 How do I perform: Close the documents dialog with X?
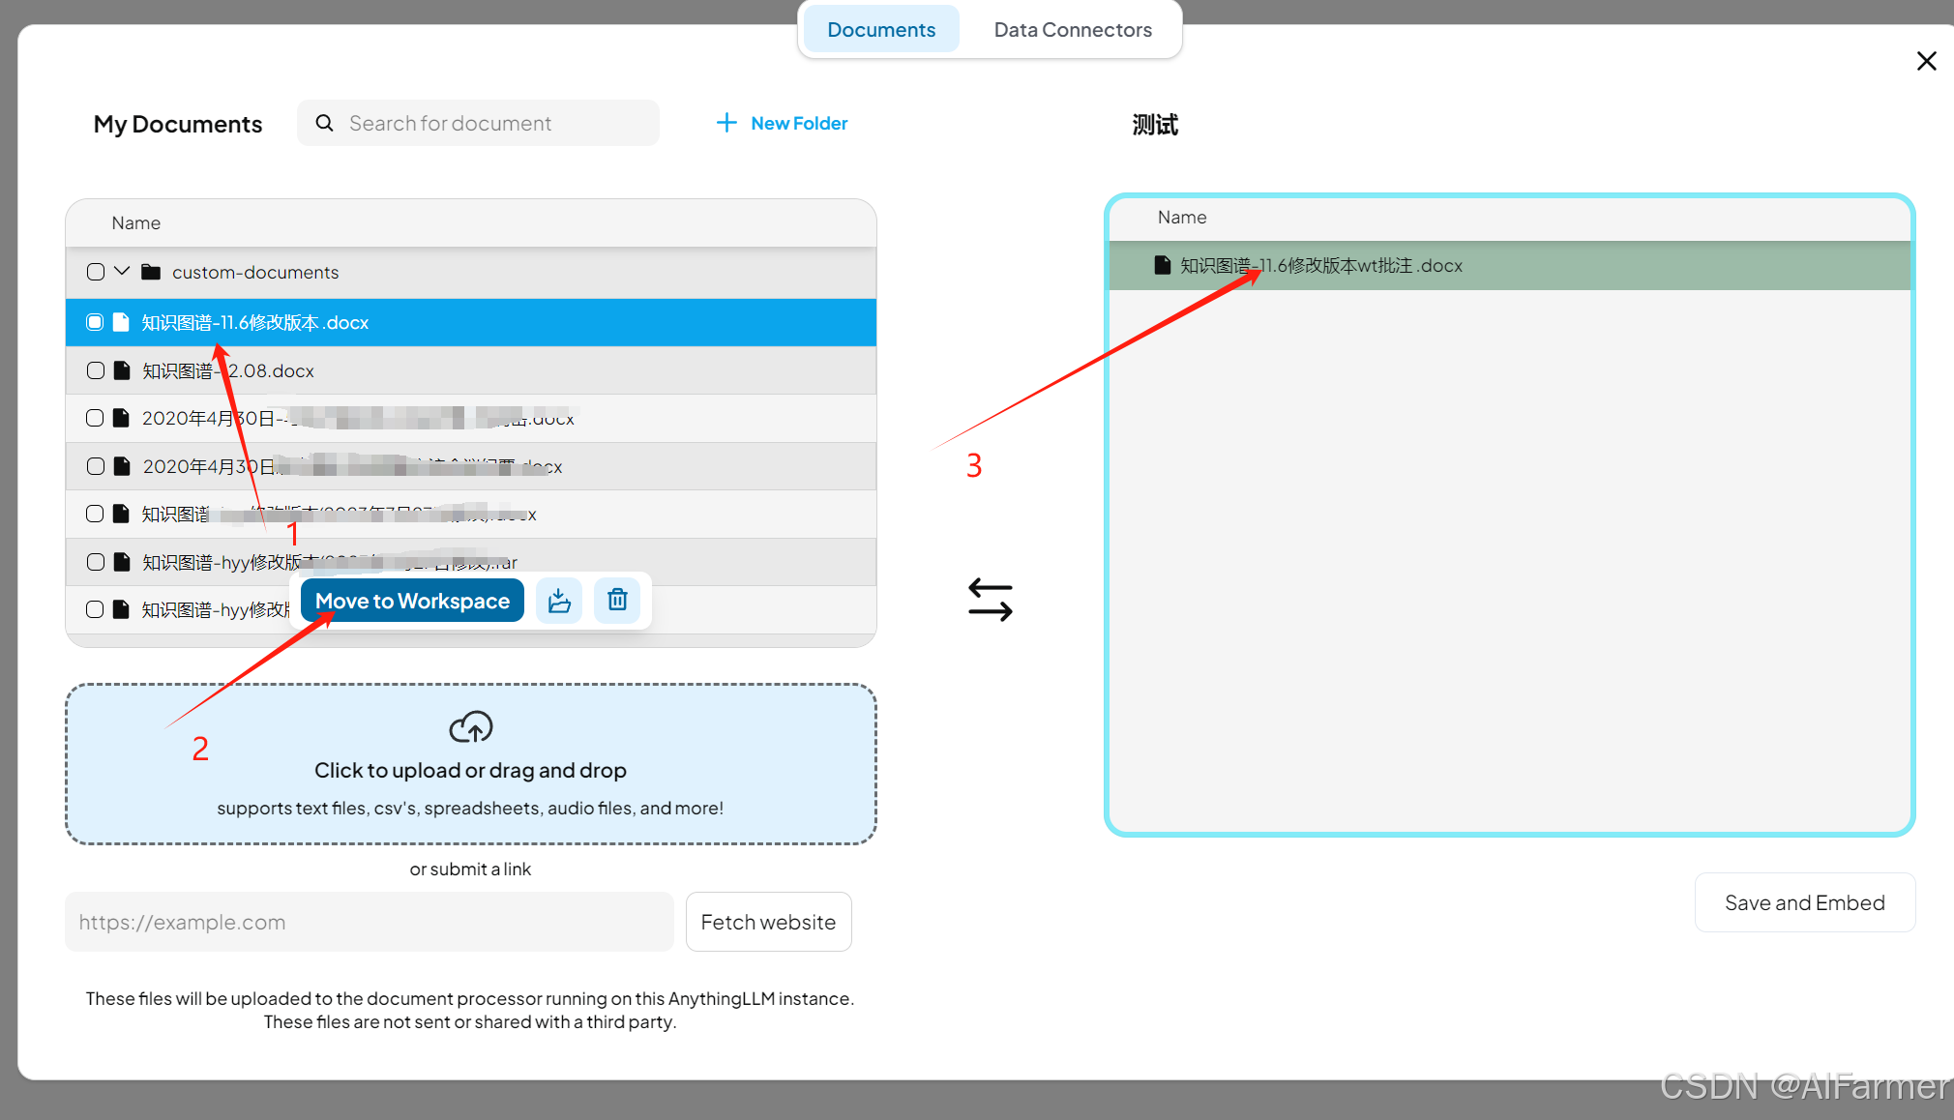1926,61
